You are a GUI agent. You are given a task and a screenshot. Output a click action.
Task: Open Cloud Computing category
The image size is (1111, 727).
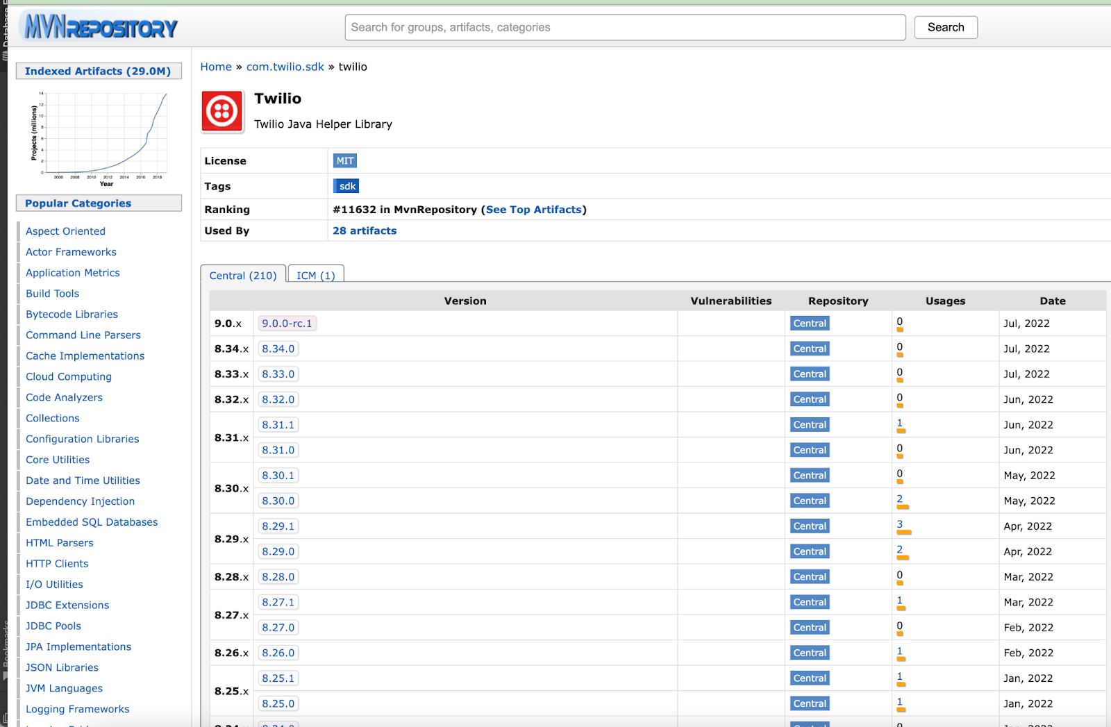click(x=69, y=377)
